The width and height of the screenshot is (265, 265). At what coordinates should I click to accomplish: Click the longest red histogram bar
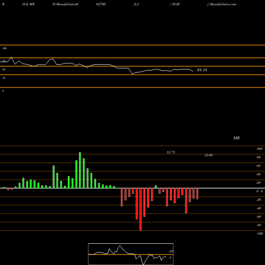tap(140, 209)
